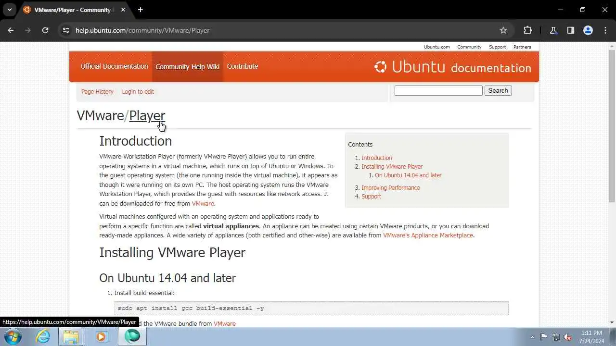Image resolution: width=616 pixels, height=346 pixels.
Task: Click muted volume speaker icon
Action: tap(568, 337)
